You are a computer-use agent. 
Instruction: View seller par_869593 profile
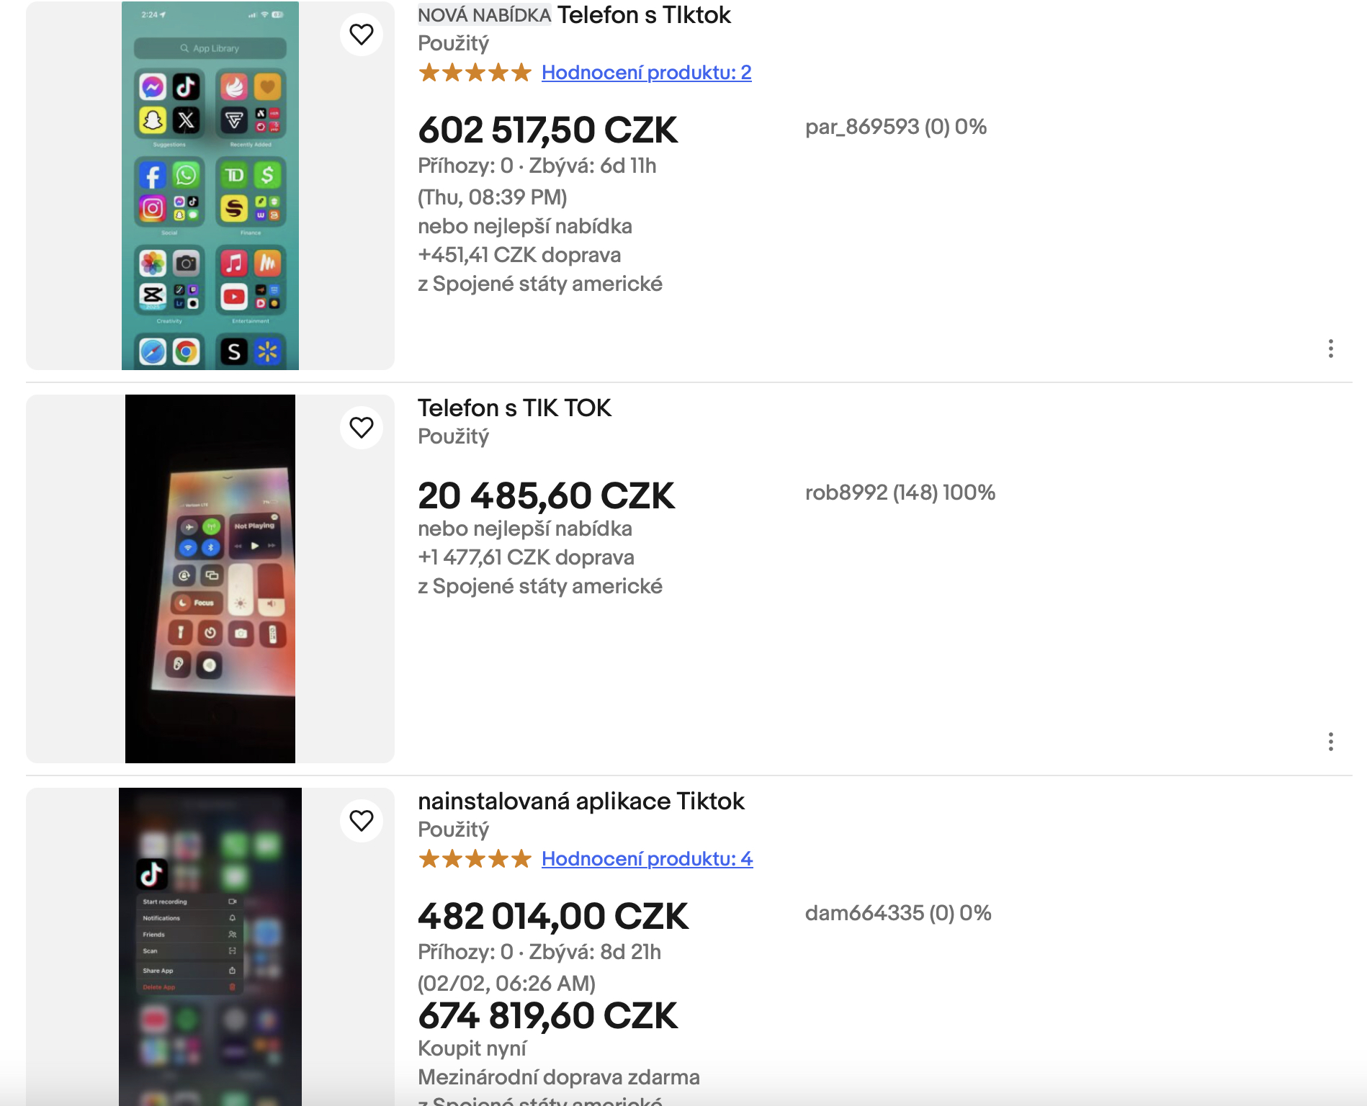click(x=895, y=126)
